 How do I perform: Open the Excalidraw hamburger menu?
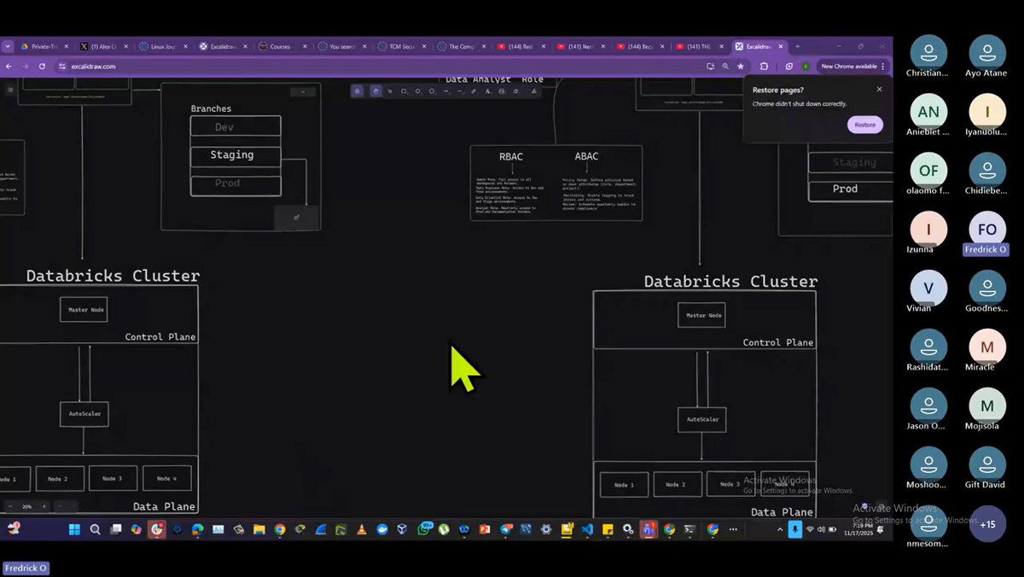point(10,89)
